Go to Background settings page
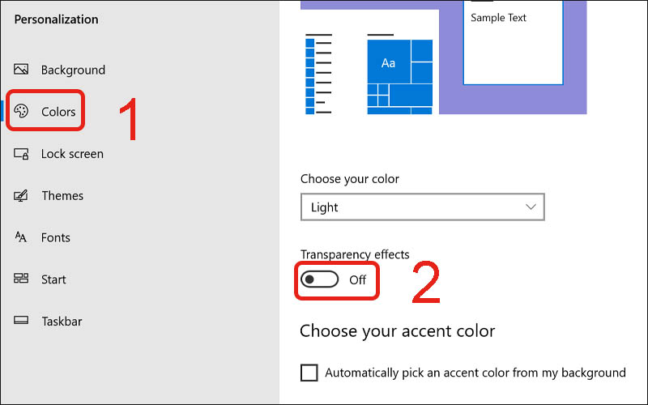The height and width of the screenshot is (405, 648). coord(73,70)
